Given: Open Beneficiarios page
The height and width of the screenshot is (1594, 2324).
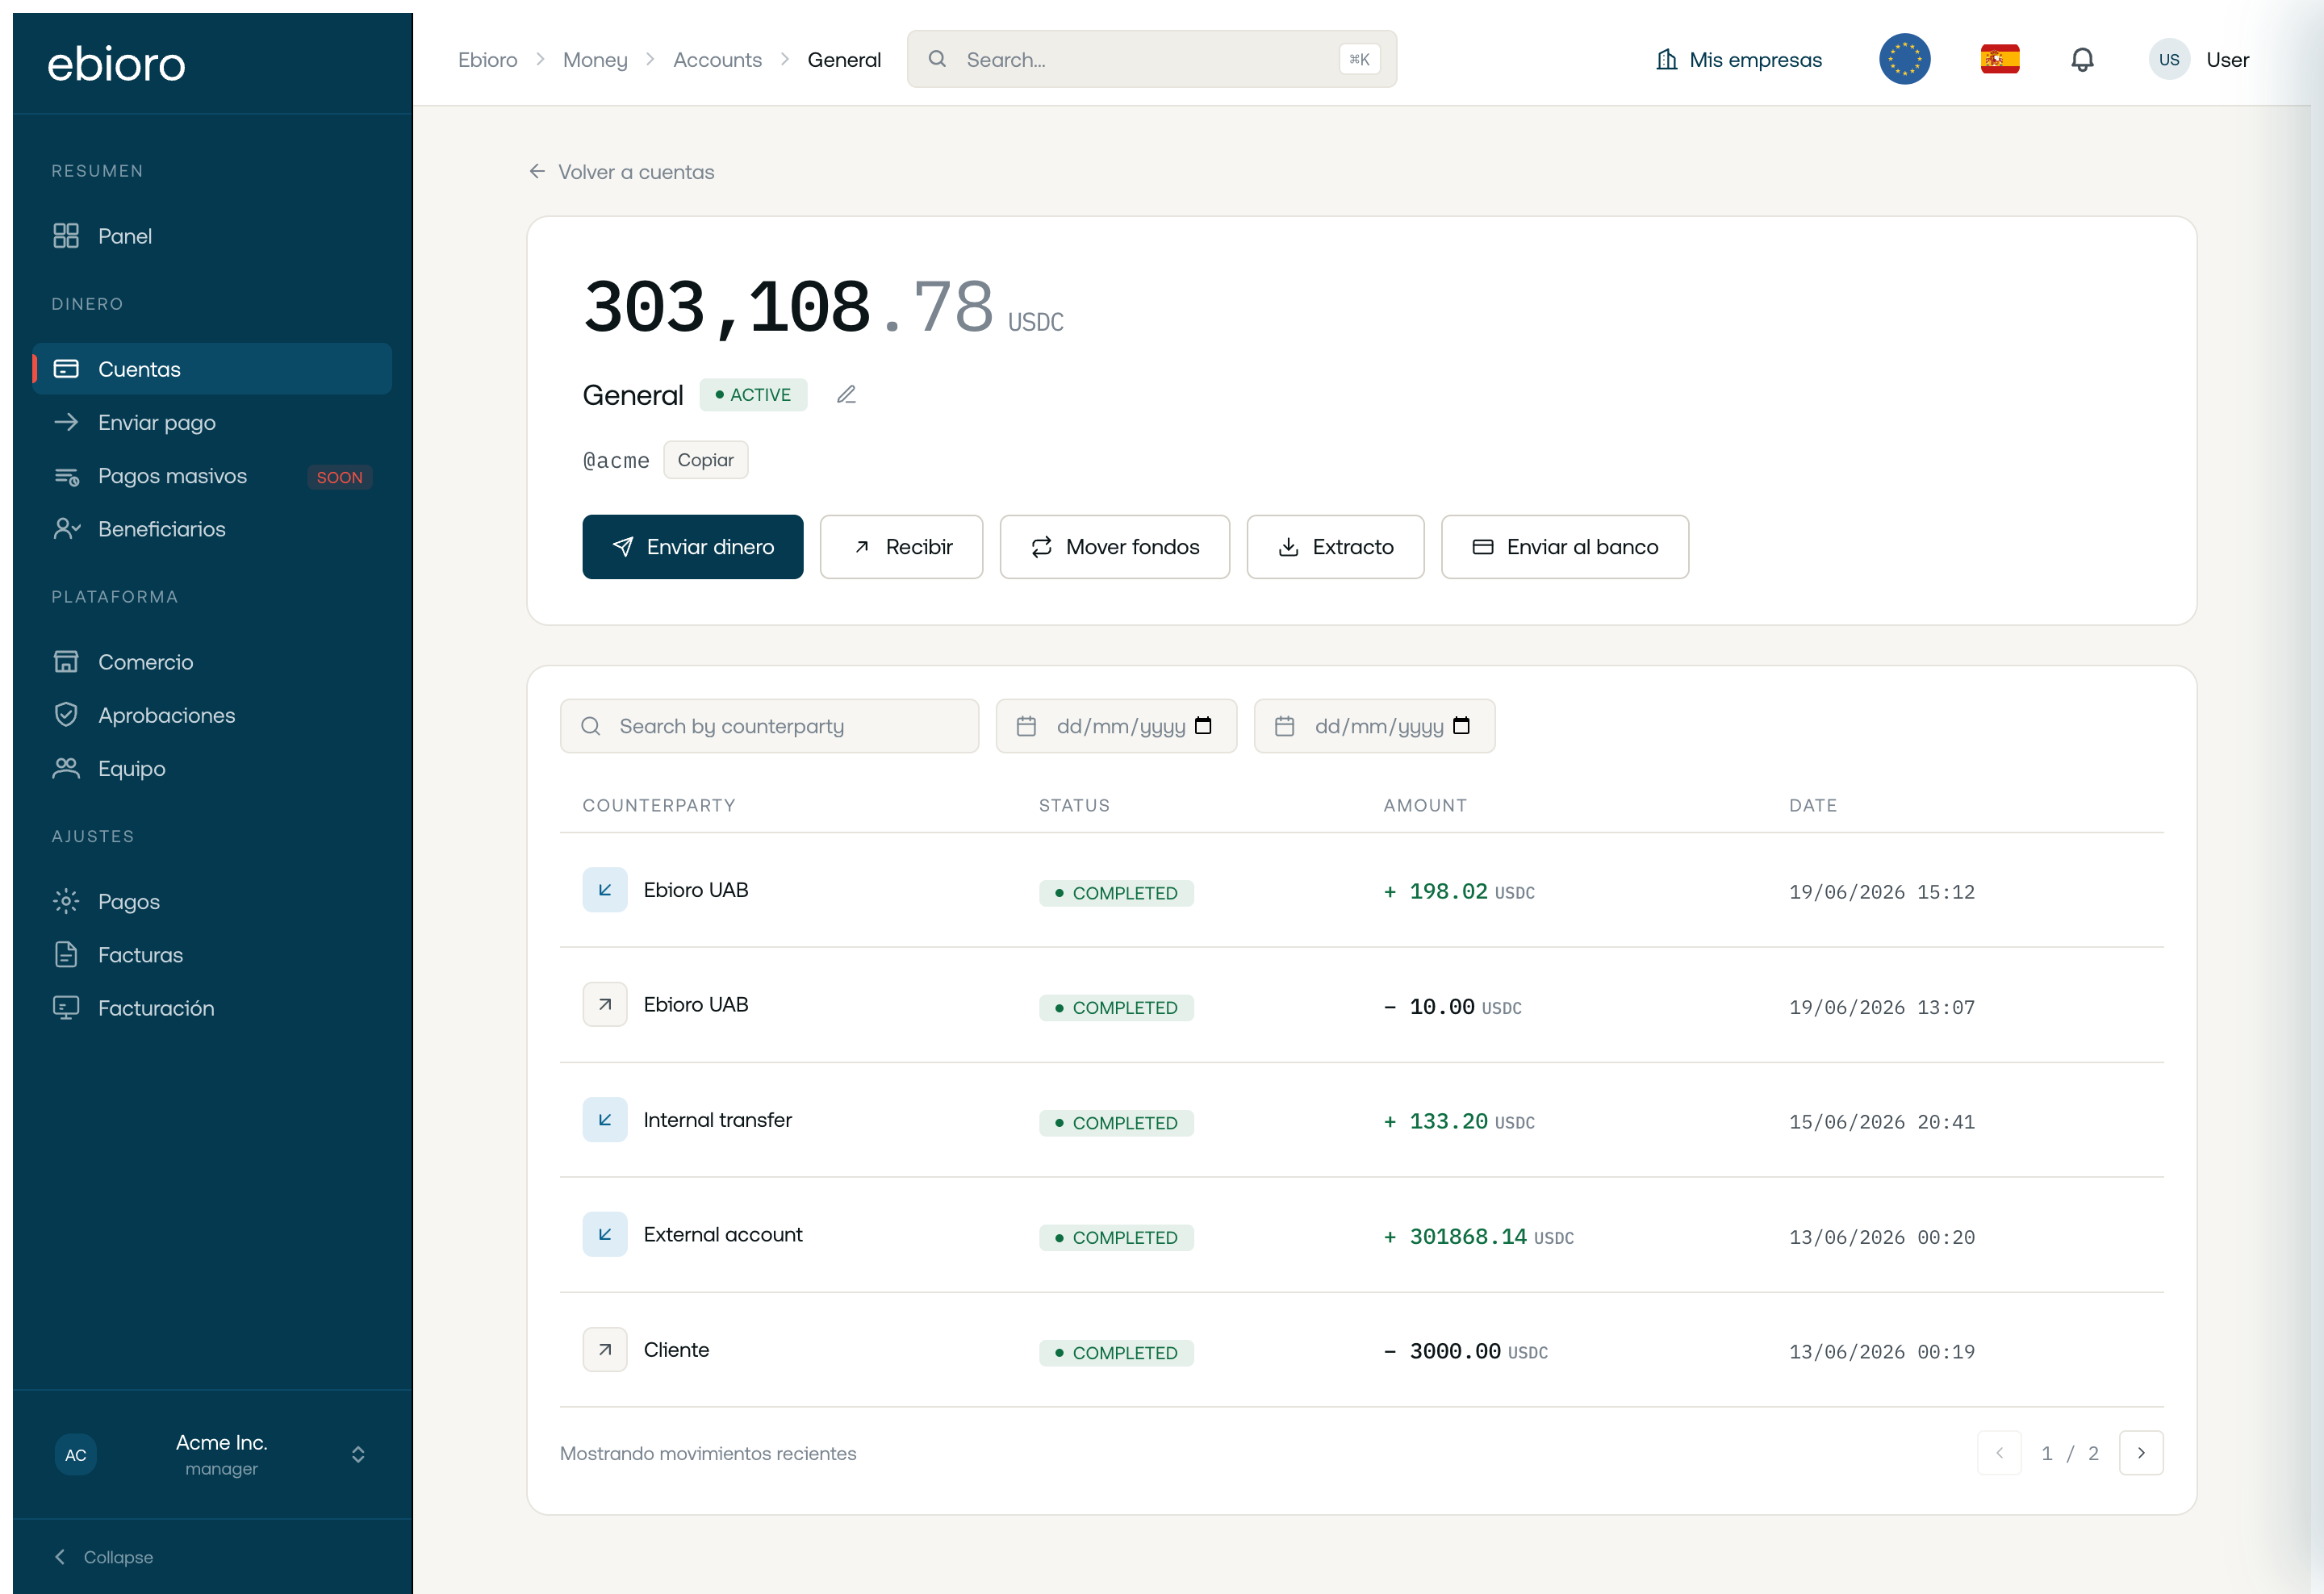Looking at the screenshot, I should click(x=212, y=528).
